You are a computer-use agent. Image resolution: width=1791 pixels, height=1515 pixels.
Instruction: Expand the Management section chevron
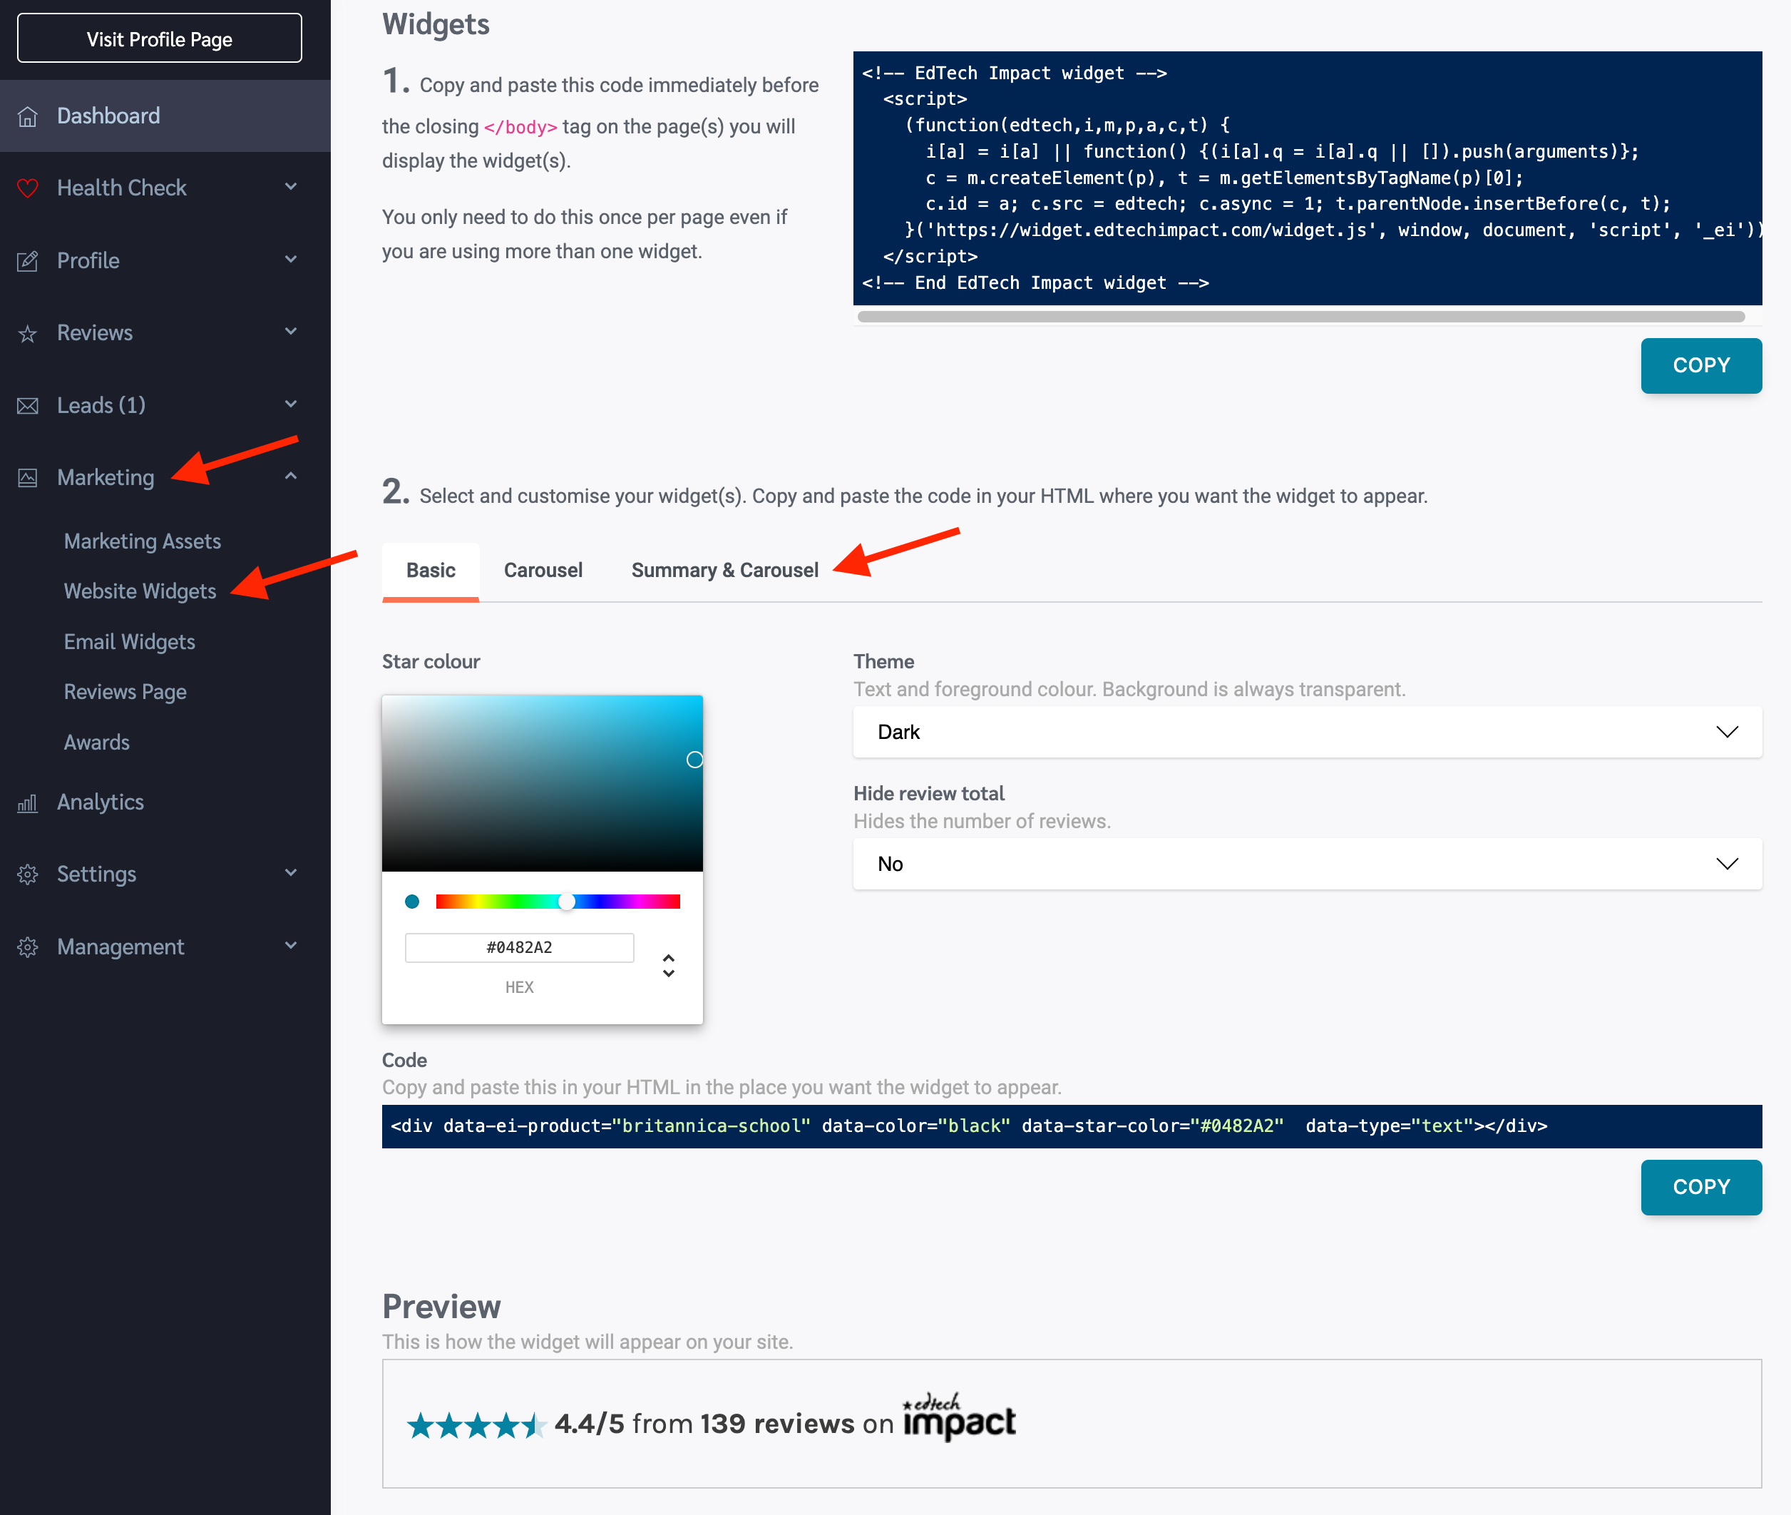tap(291, 946)
